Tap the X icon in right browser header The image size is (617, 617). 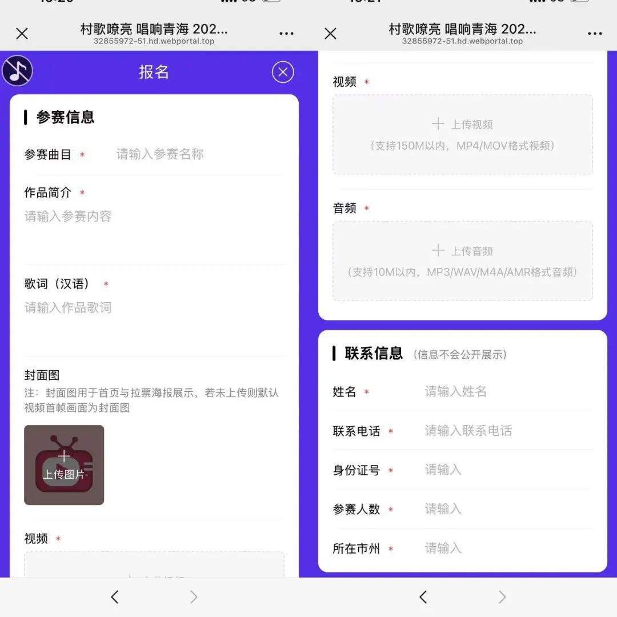[x=330, y=34]
